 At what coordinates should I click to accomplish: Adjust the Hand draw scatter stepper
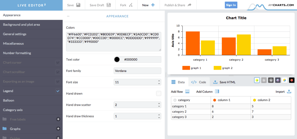pos(159,105)
